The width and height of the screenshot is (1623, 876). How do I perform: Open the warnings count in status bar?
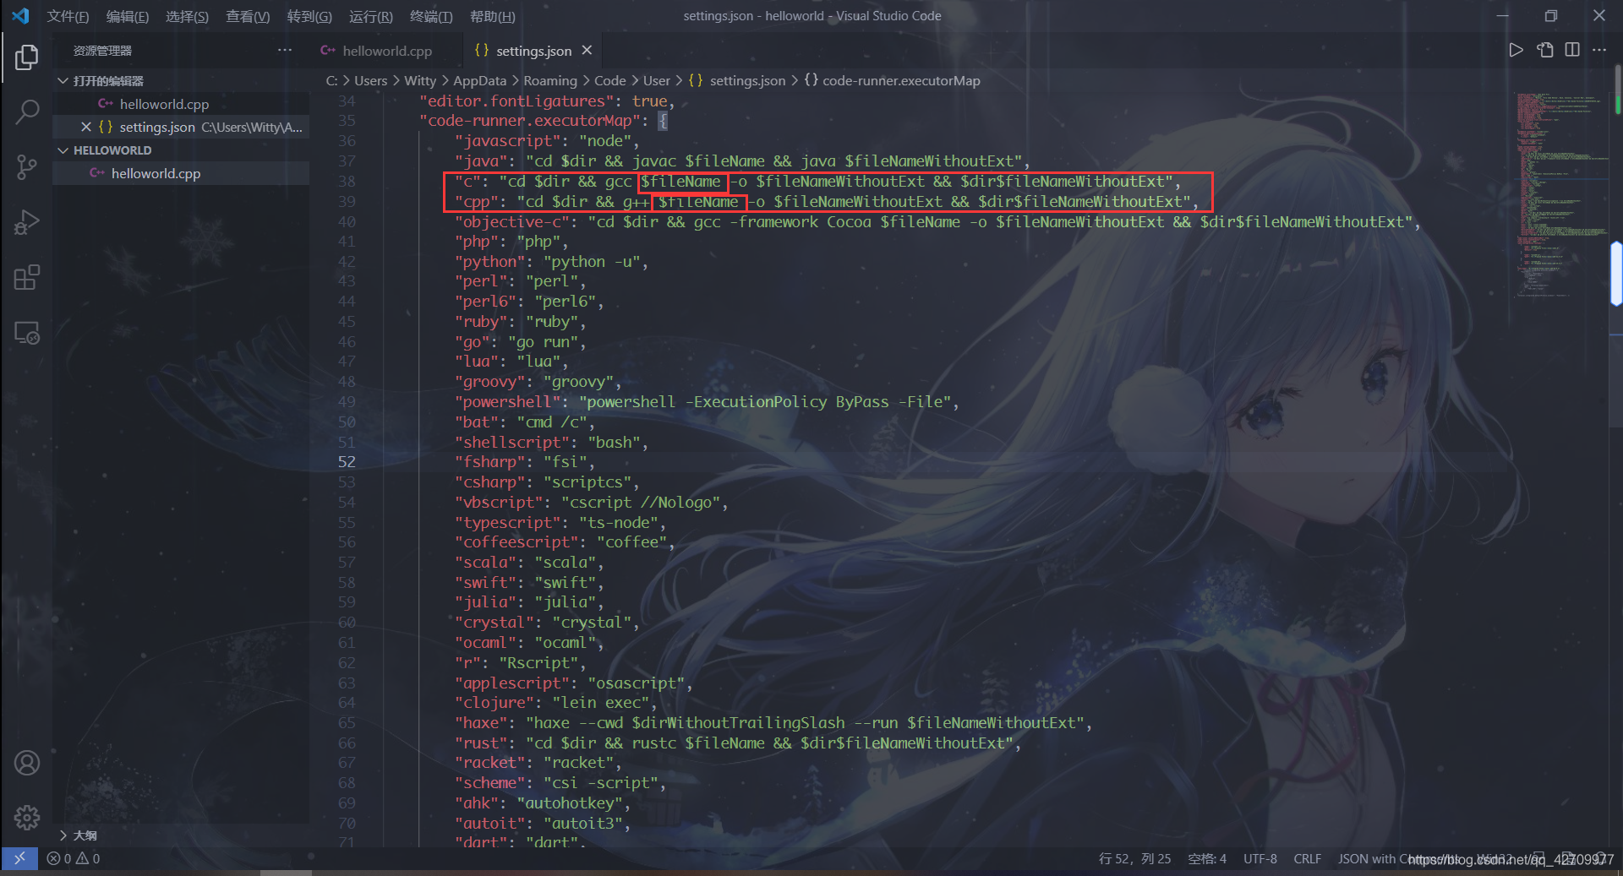coord(89,858)
